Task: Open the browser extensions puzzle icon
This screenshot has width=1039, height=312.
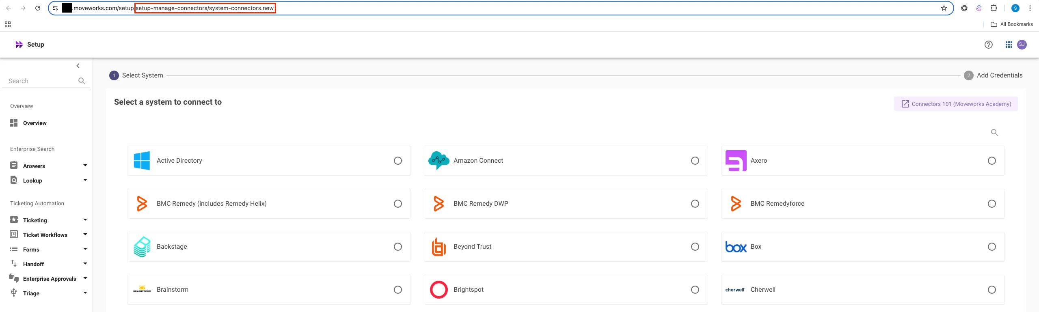Action: [994, 8]
